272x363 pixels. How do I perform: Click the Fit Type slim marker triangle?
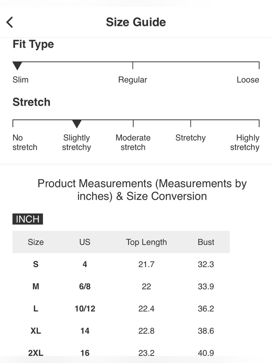coord(17,66)
